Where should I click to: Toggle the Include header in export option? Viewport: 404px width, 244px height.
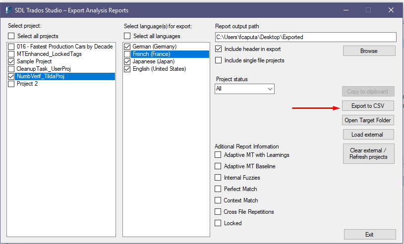tap(218, 49)
